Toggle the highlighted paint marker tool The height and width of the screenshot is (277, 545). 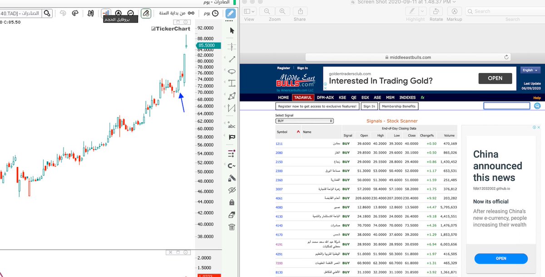coord(146,14)
